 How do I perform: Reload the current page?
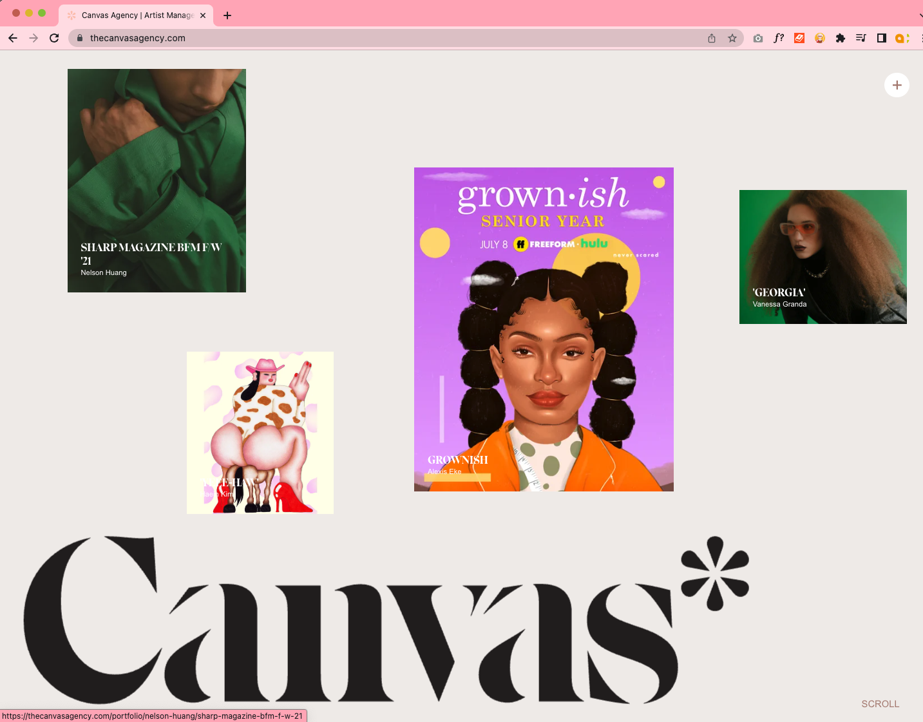[54, 38]
